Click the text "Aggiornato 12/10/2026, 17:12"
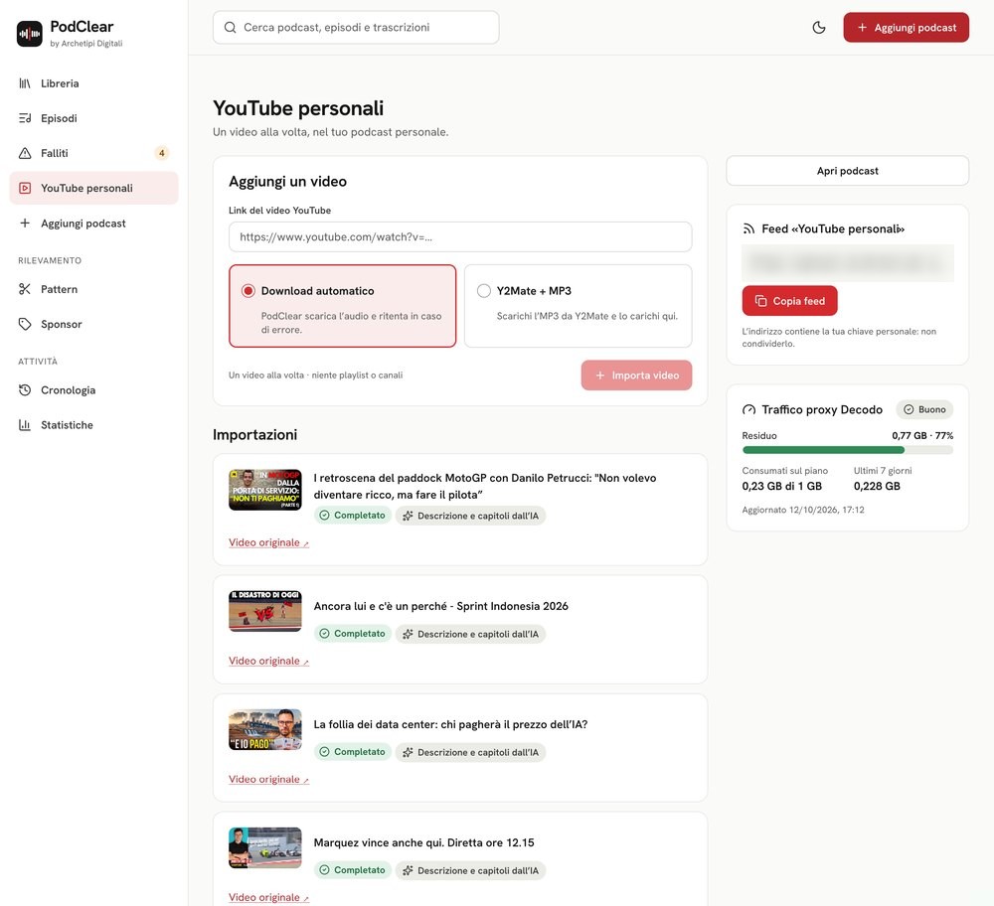The width and height of the screenshot is (994, 906). (802, 510)
